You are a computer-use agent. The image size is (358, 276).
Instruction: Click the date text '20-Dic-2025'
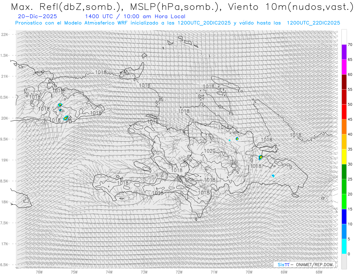click(37, 17)
